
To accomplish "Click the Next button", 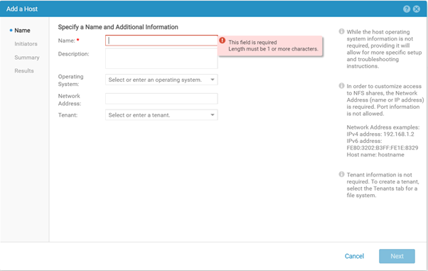I will tap(397, 256).
